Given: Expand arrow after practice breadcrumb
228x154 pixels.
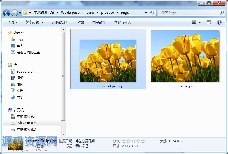Looking at the screenshot, I should 117,13.
